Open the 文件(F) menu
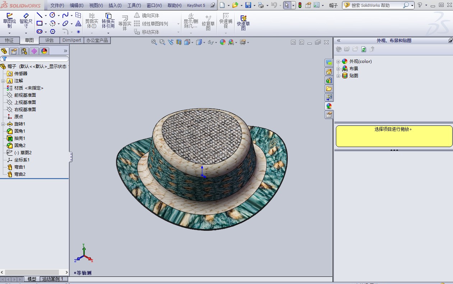Image resolution: width=453 pixels, height=284 pixels. click(57, 5)
